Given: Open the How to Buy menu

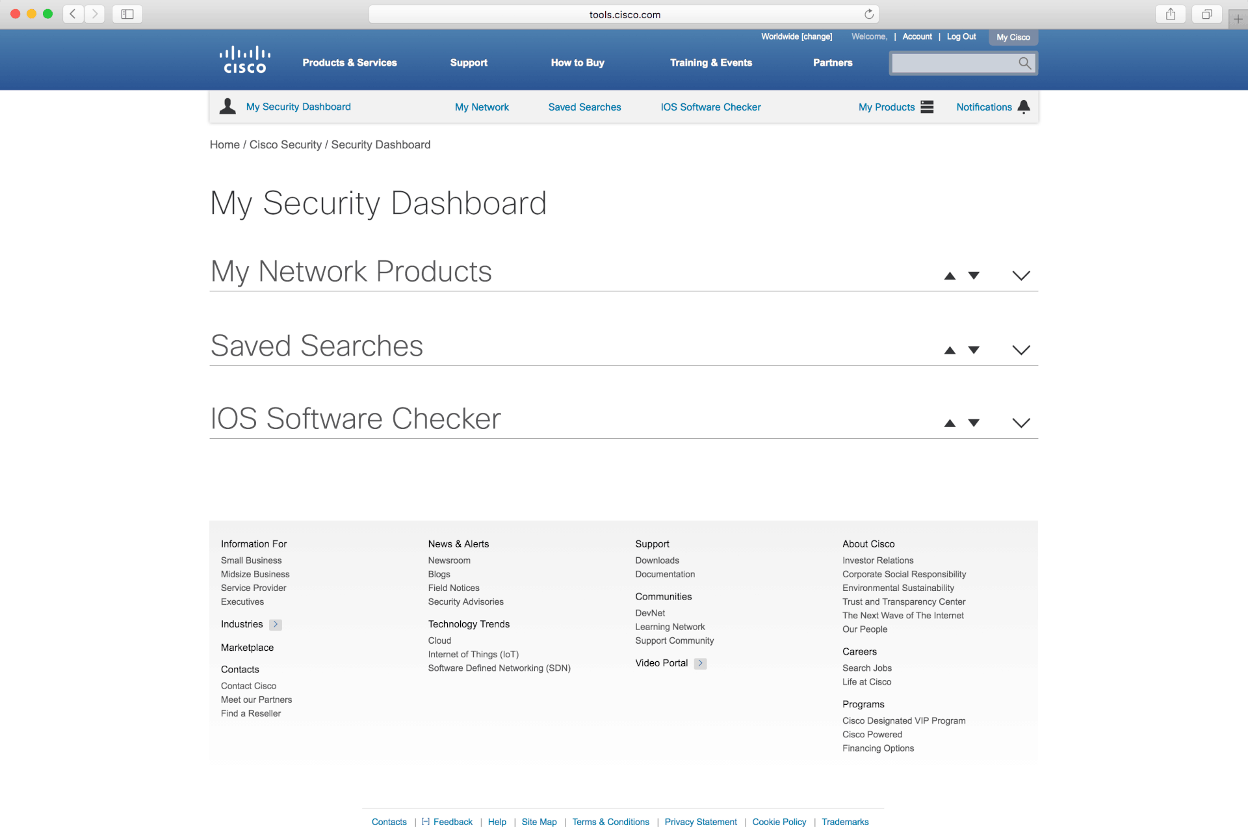Looking at the screenshot, I should tap(578, 63).
